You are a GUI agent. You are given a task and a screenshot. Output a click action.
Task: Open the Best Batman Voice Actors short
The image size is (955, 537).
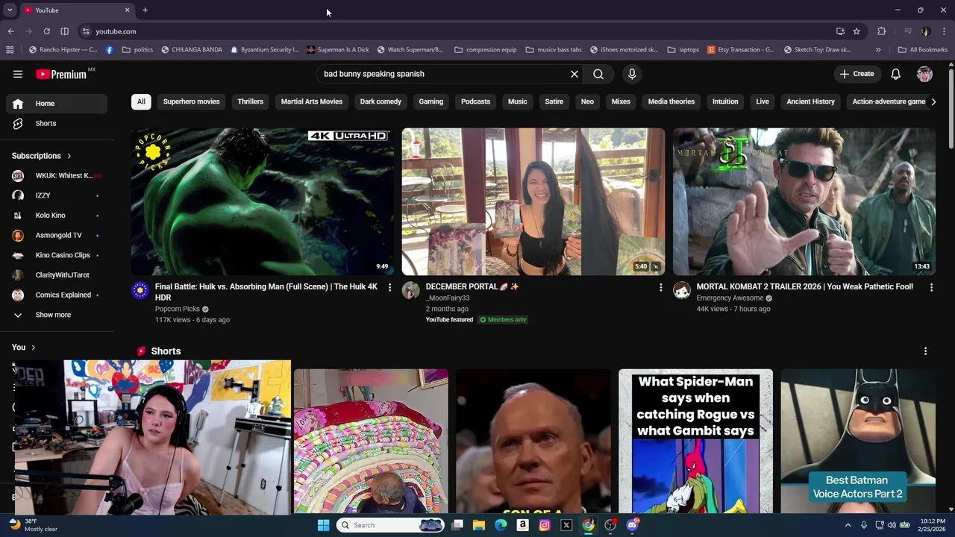pos(858,441)
